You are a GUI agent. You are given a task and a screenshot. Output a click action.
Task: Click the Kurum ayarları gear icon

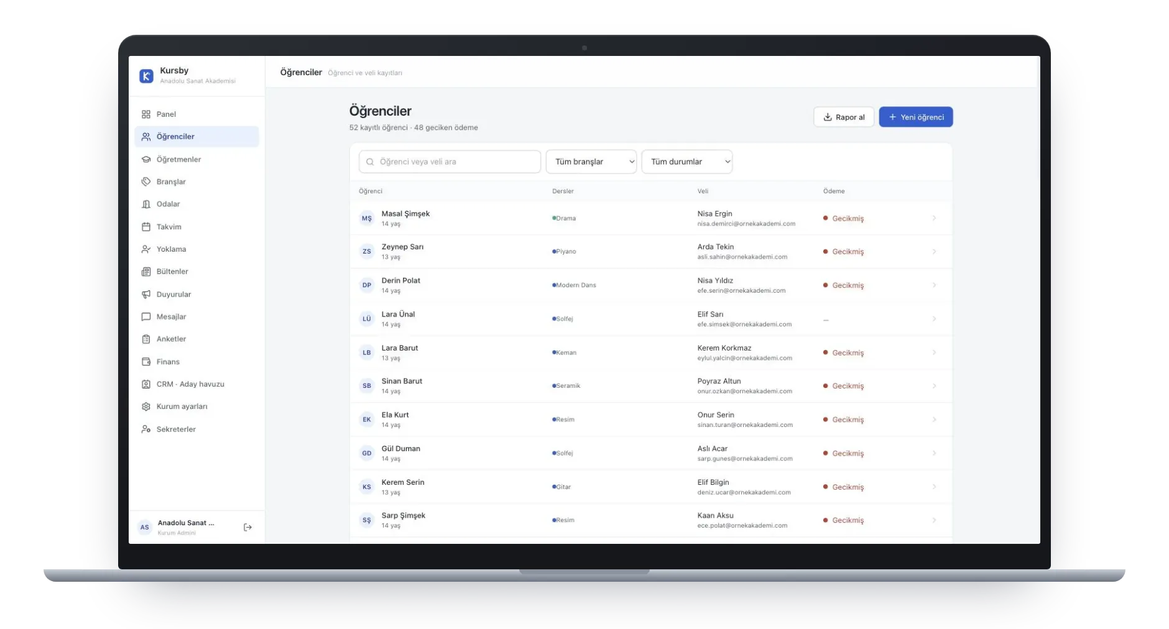click(x=146, y=406)
